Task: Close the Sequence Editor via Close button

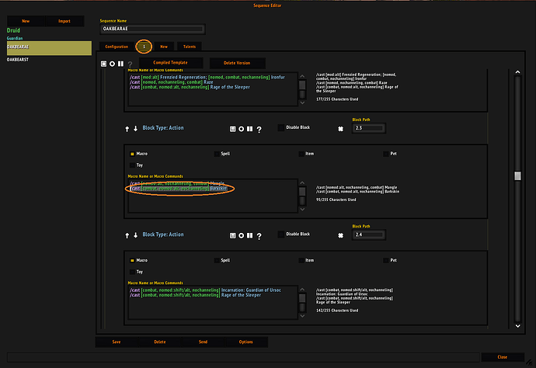Action: [x=502, y=357]
